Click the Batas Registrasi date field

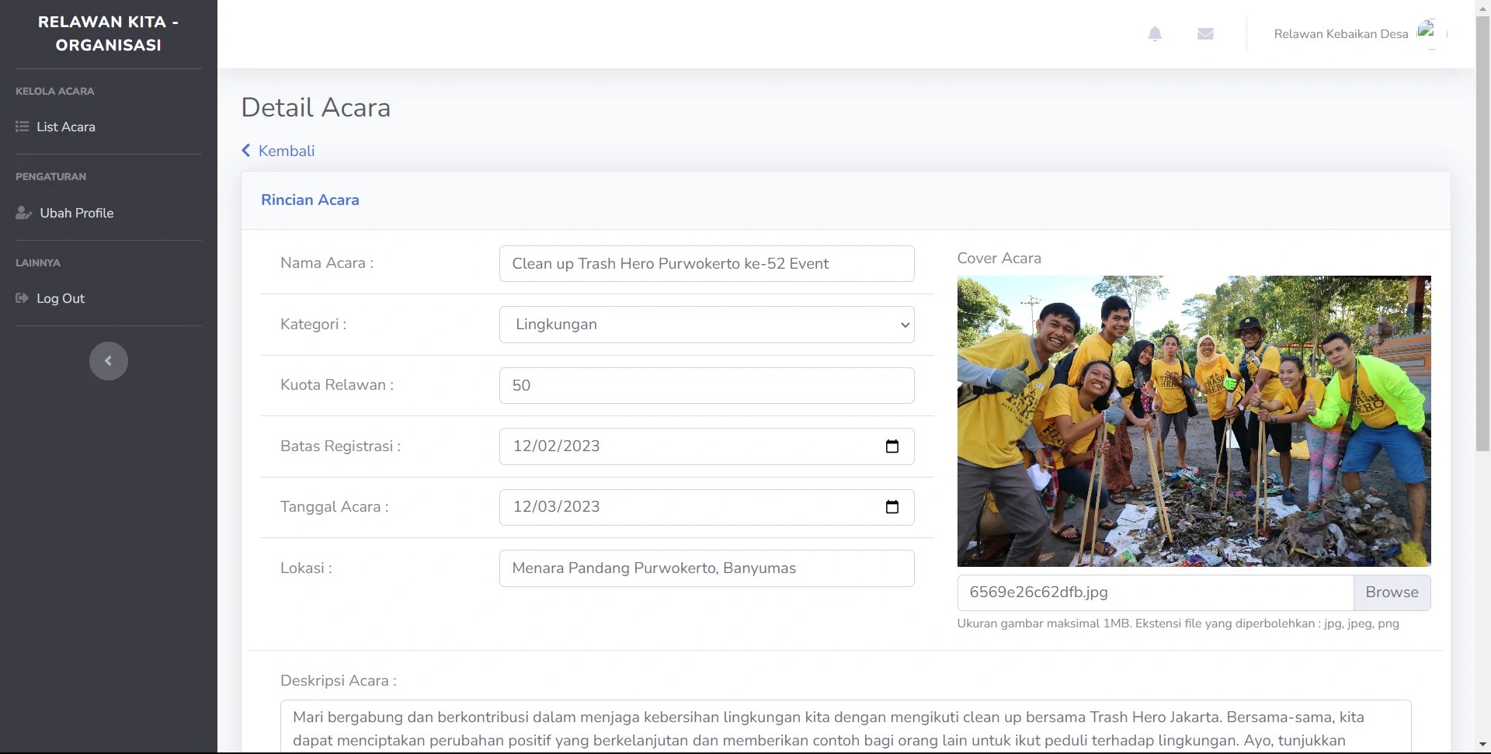[x=707, y=446]
